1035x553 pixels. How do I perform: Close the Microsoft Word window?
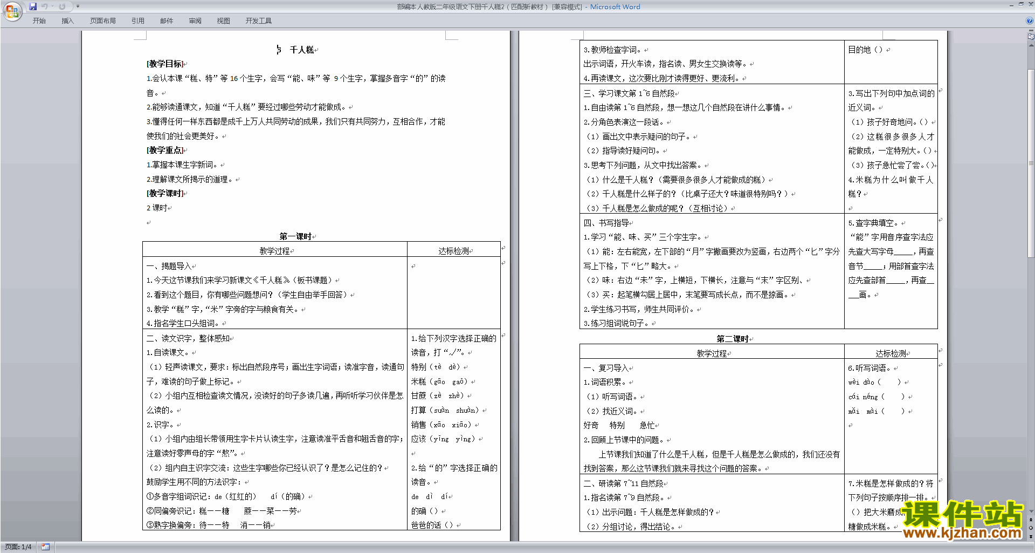click(1030, 4)
